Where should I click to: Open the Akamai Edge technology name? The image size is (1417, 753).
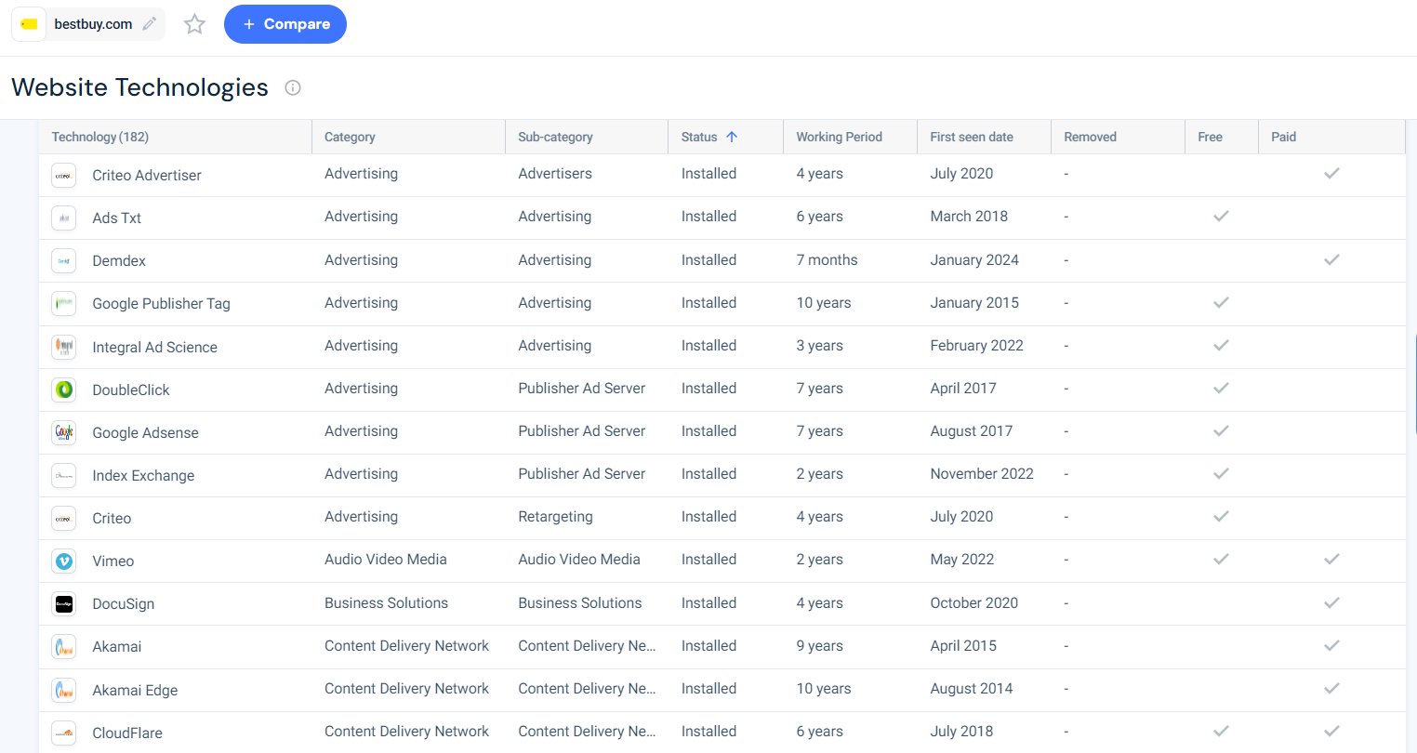click(135, 690)
